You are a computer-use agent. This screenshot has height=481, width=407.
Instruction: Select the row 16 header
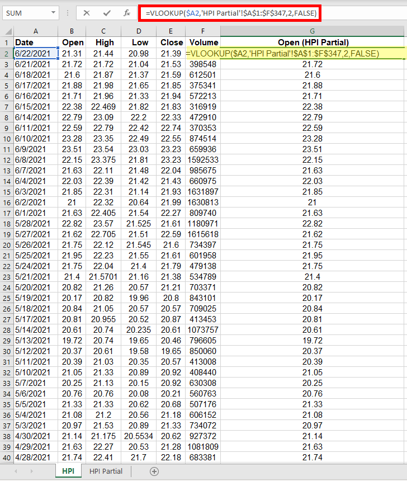point(7,202)
